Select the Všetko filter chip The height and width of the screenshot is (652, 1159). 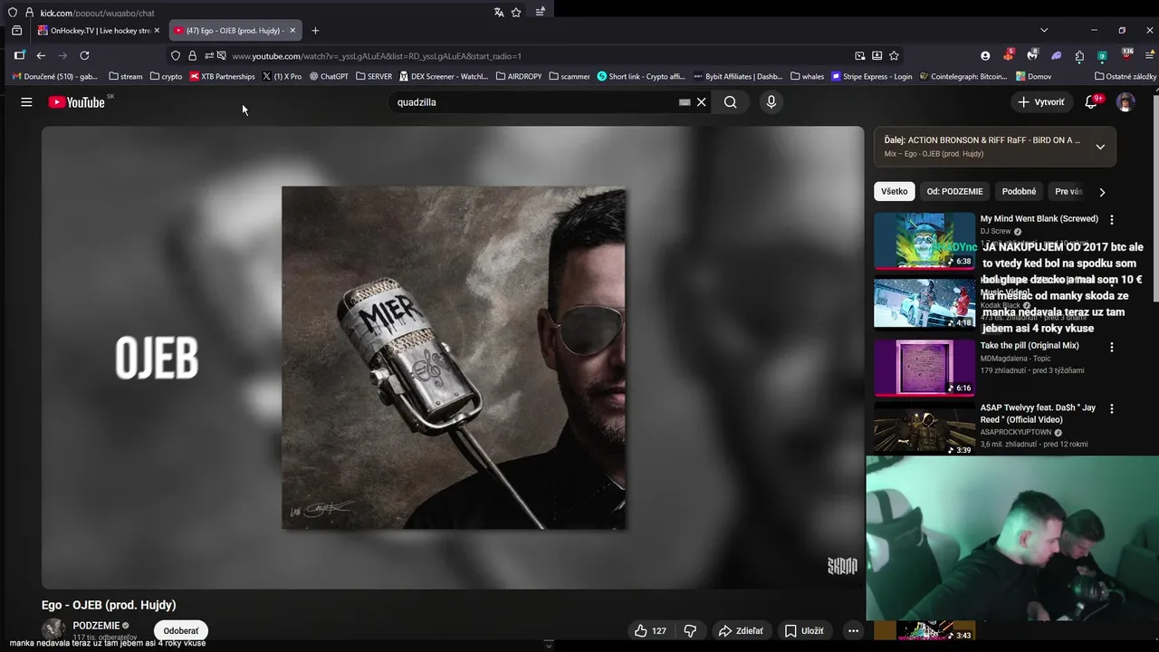894,192
